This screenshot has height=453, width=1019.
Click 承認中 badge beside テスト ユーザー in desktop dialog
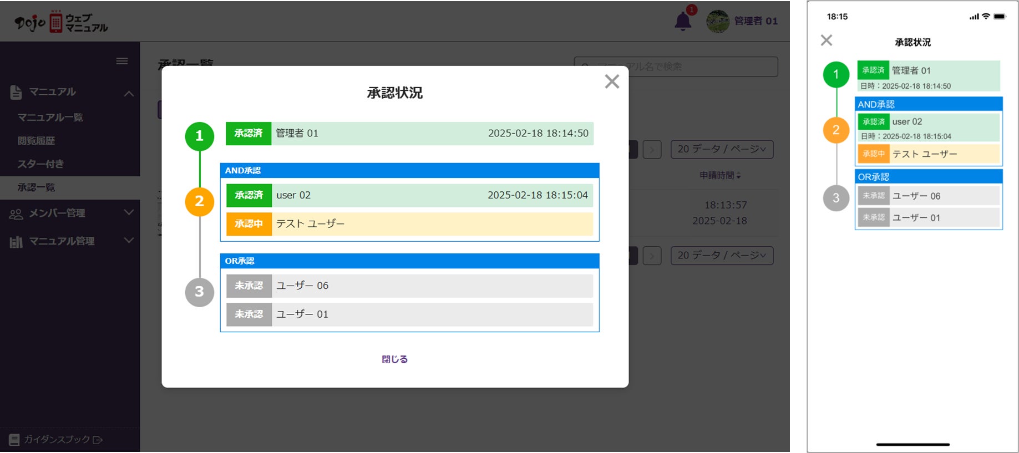(249, 224)
